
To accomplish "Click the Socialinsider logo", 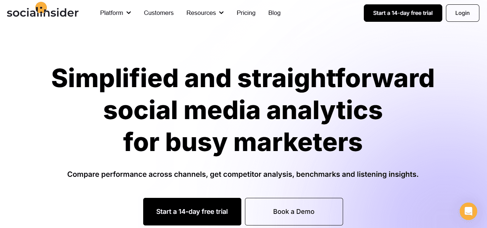I will (43, 11).
